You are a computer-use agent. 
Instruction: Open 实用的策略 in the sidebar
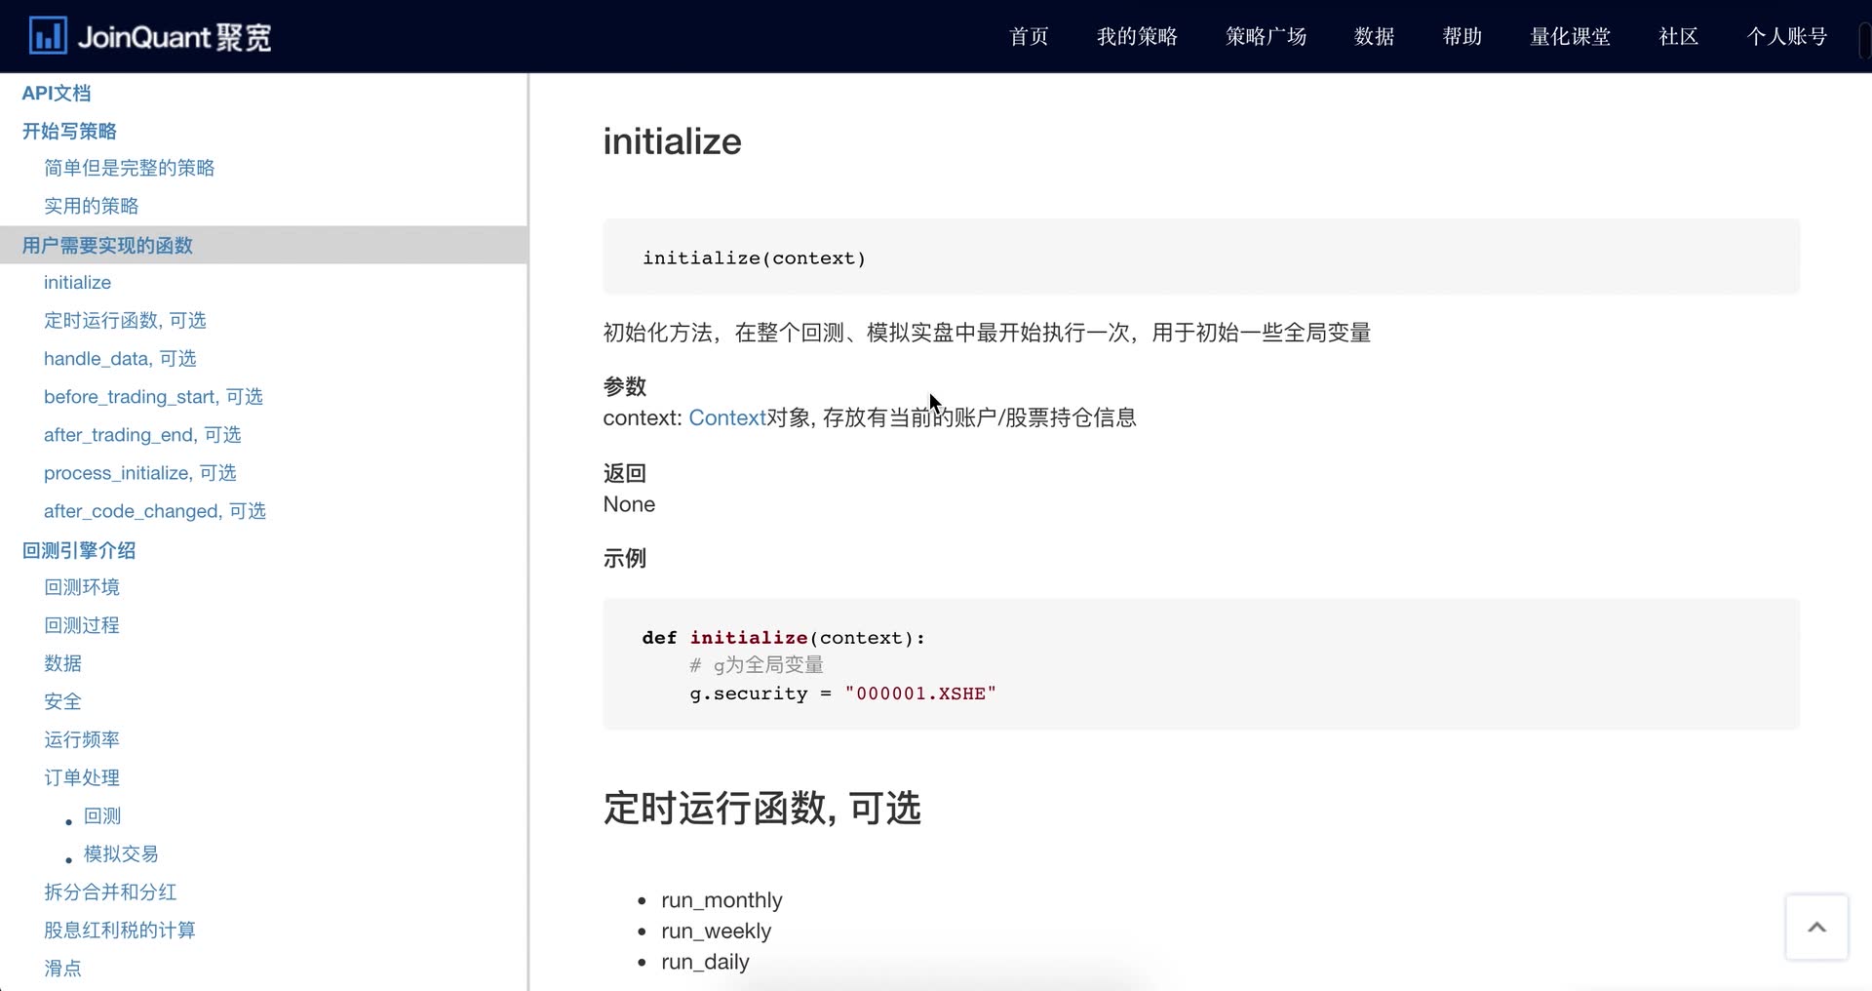(91, 206)
